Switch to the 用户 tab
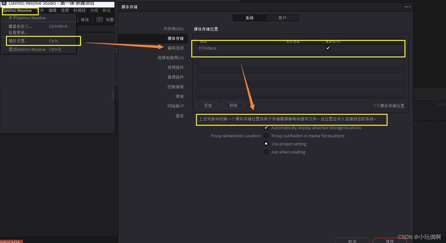The width and height of the screenshot is (446, 243). [x=282, y=18]
